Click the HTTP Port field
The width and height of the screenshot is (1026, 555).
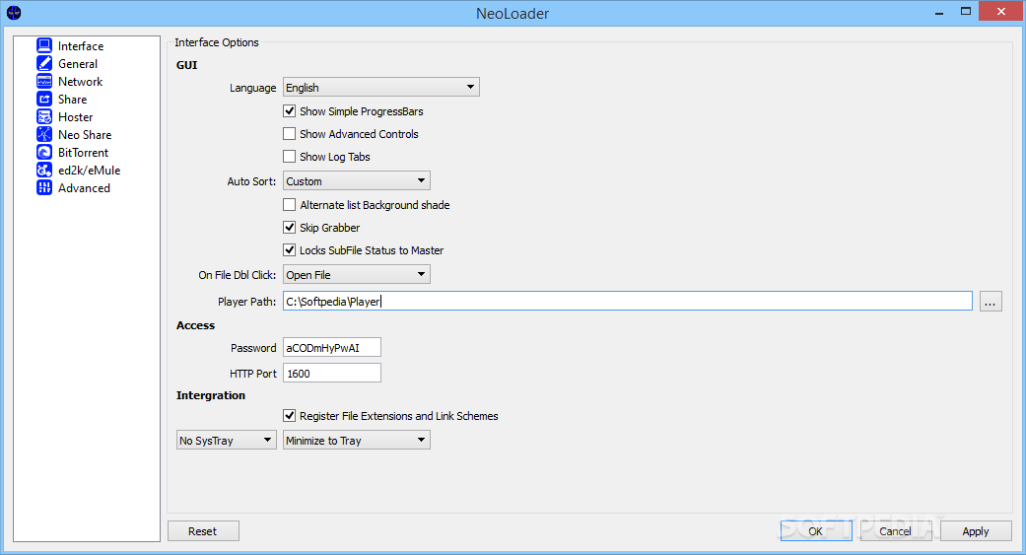[332, 373]
